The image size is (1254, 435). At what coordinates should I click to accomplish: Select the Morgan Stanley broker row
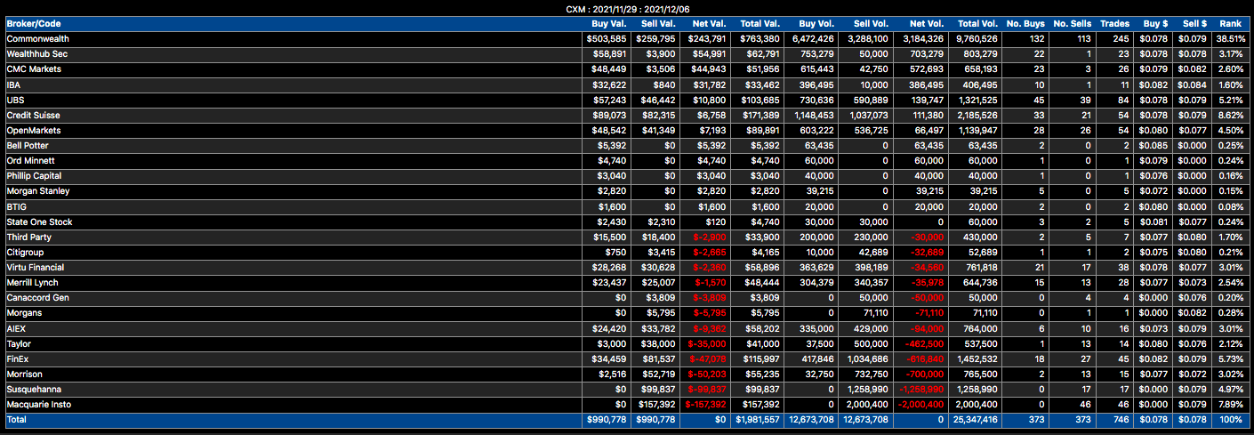pyautogui.click(x=626, y=191)
